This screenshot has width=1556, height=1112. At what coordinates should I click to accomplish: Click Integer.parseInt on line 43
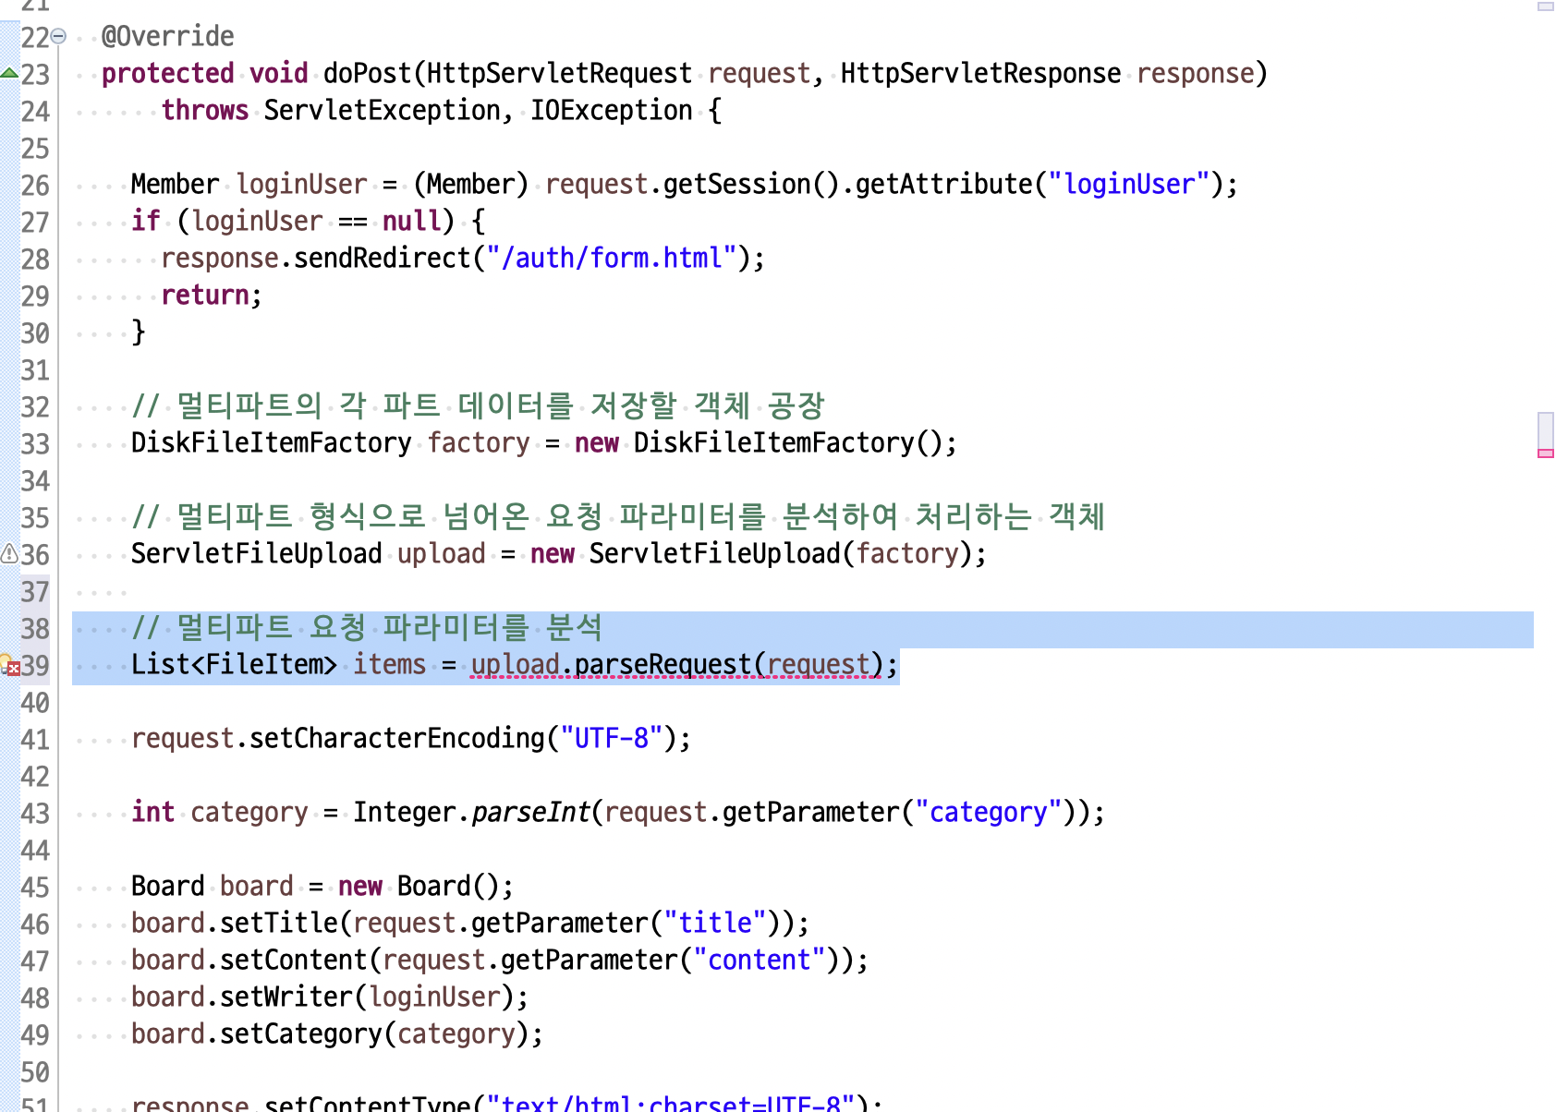point(471,812)
